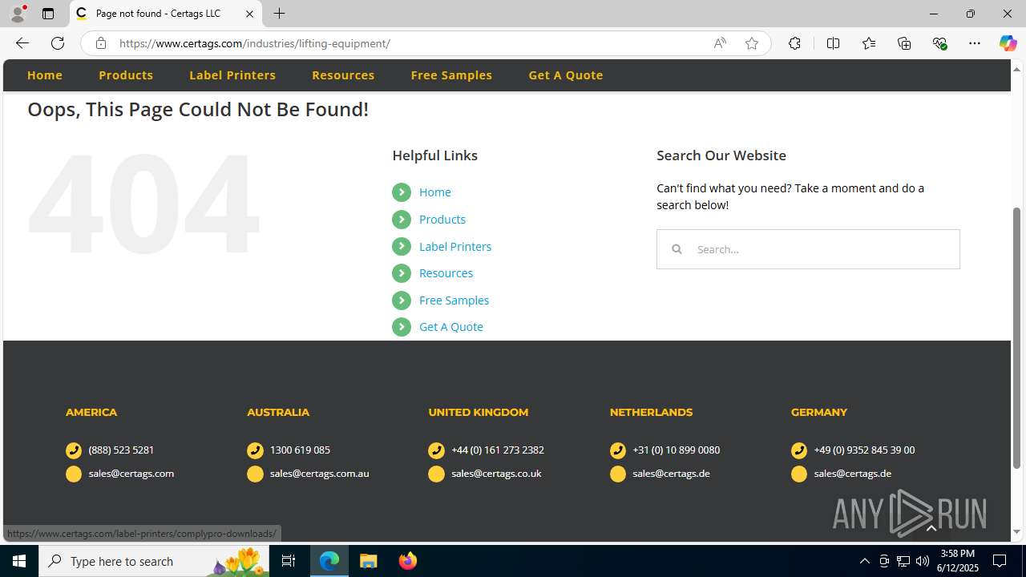Open the Favorites list icon
This screenshot has width=1026, height=577.
[x=868, y=43]
